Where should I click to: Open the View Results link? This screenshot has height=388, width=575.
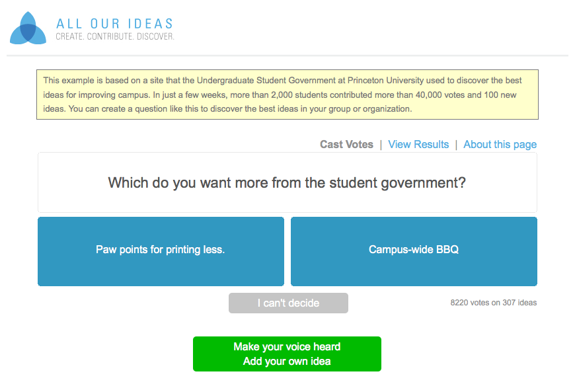[418, 145]
